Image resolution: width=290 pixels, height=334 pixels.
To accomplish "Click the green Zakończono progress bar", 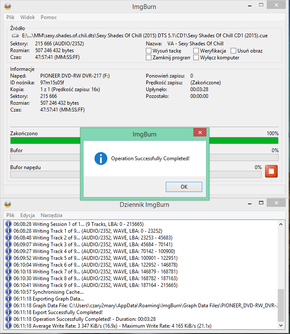I will point(144,141).
